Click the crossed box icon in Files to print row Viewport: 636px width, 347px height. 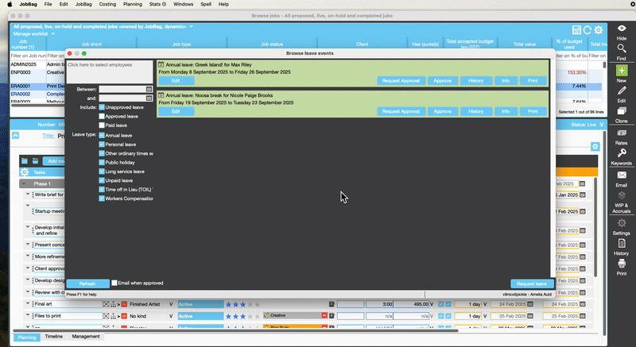pyautogui.click(x=106, y=316)
